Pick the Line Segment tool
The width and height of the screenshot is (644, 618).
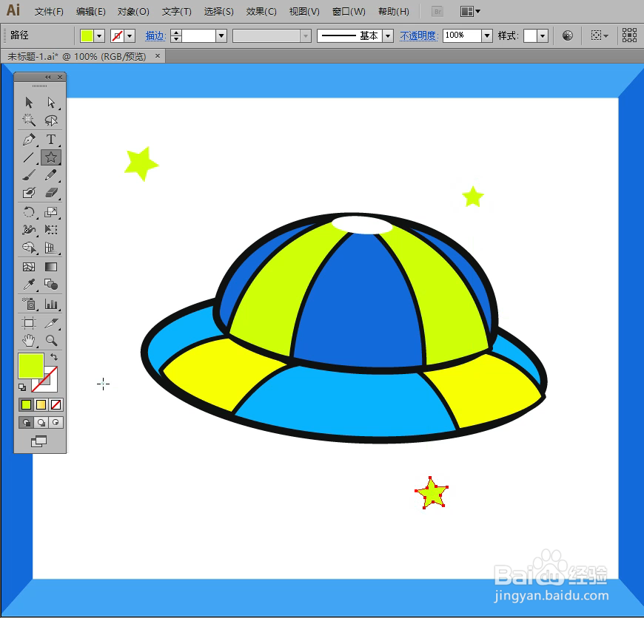[29, 157]
